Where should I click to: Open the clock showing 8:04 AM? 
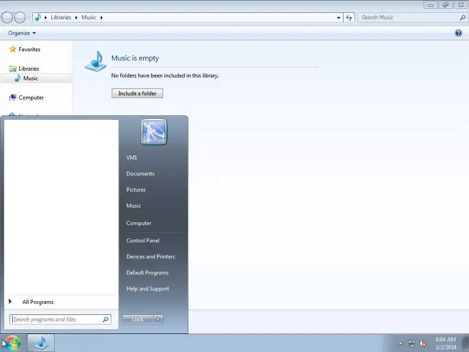click(446, 343)
